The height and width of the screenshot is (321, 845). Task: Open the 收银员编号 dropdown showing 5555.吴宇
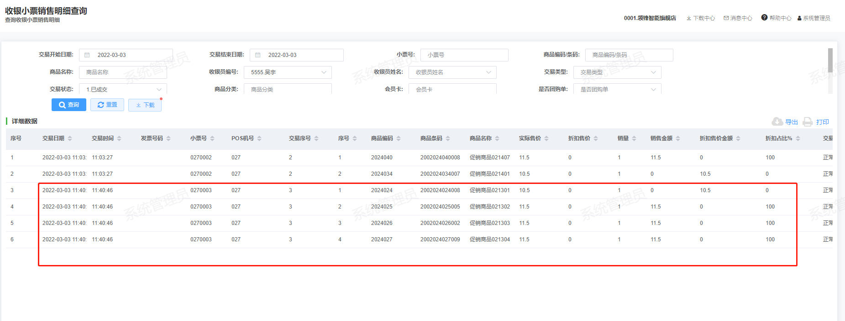pyautogui.click(x=288, y=72)
